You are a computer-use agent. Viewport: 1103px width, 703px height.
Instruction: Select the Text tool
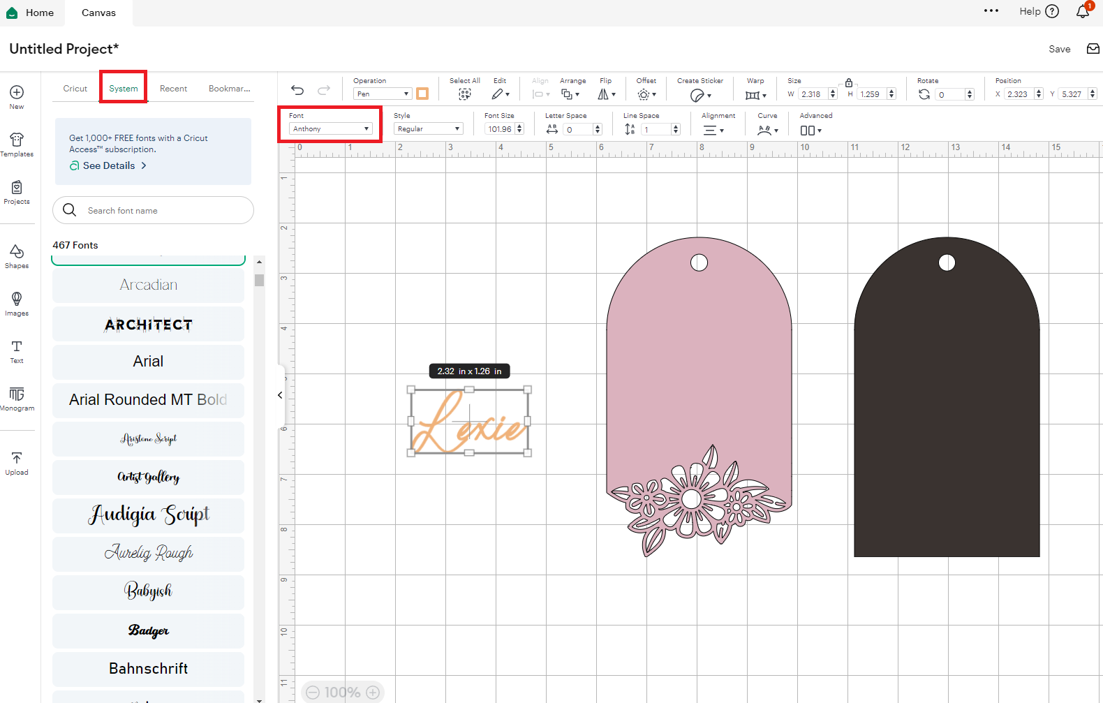[17, 351]
